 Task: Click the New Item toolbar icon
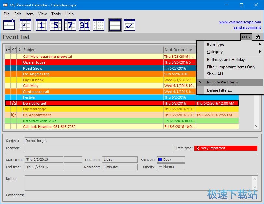click(9, 25)
